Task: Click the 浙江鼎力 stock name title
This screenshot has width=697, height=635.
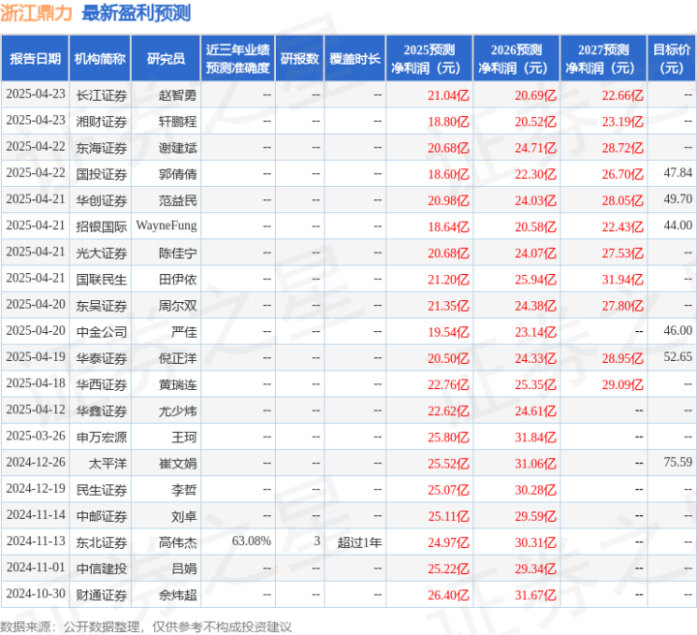Action: pyautogui.click(x=38, y=14)
